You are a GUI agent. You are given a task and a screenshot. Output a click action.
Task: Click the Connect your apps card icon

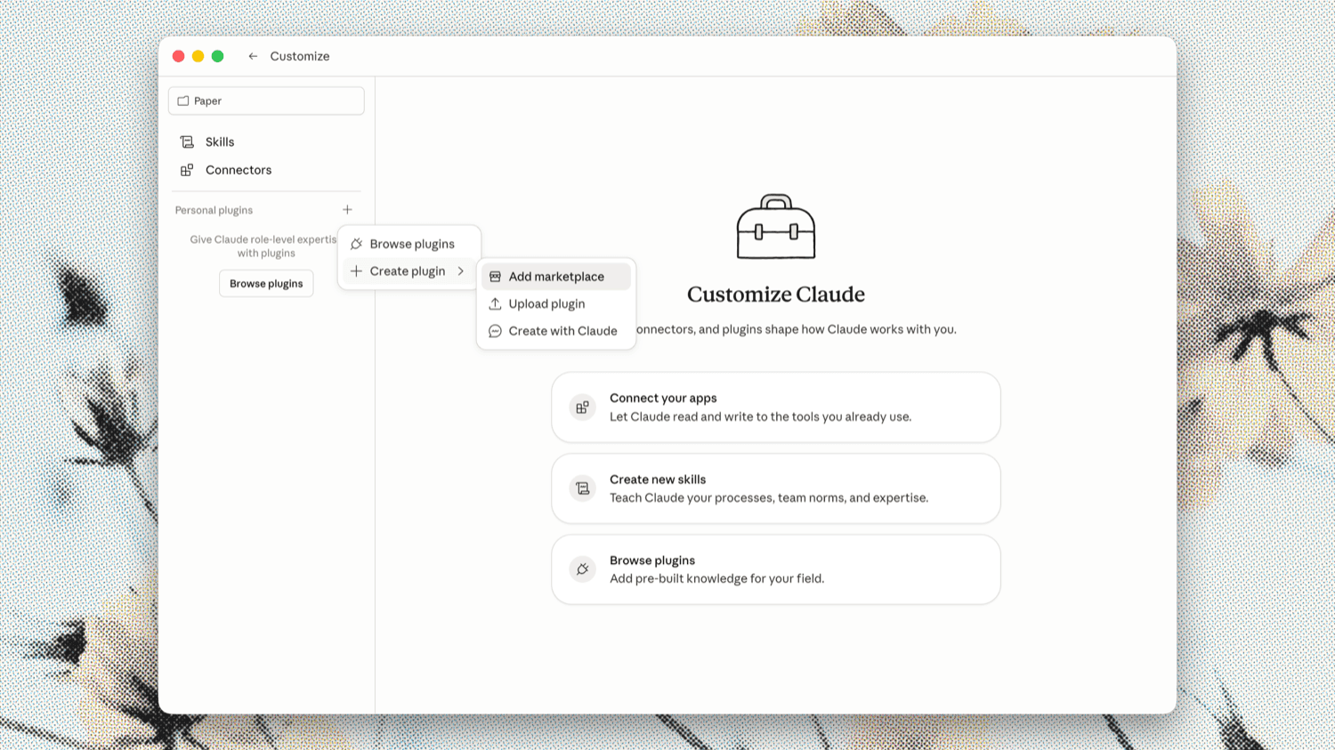(x=582, y=407)
